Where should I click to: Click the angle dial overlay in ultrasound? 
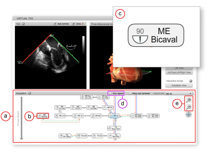pyautogui.click(x=71, y=47)
